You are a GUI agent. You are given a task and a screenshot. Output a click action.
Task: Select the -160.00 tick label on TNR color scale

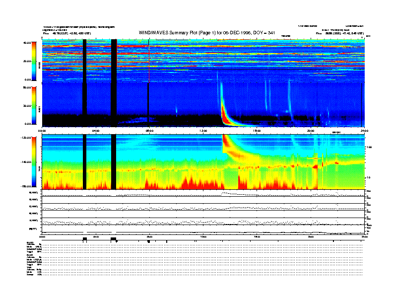(x=26, y=186)
